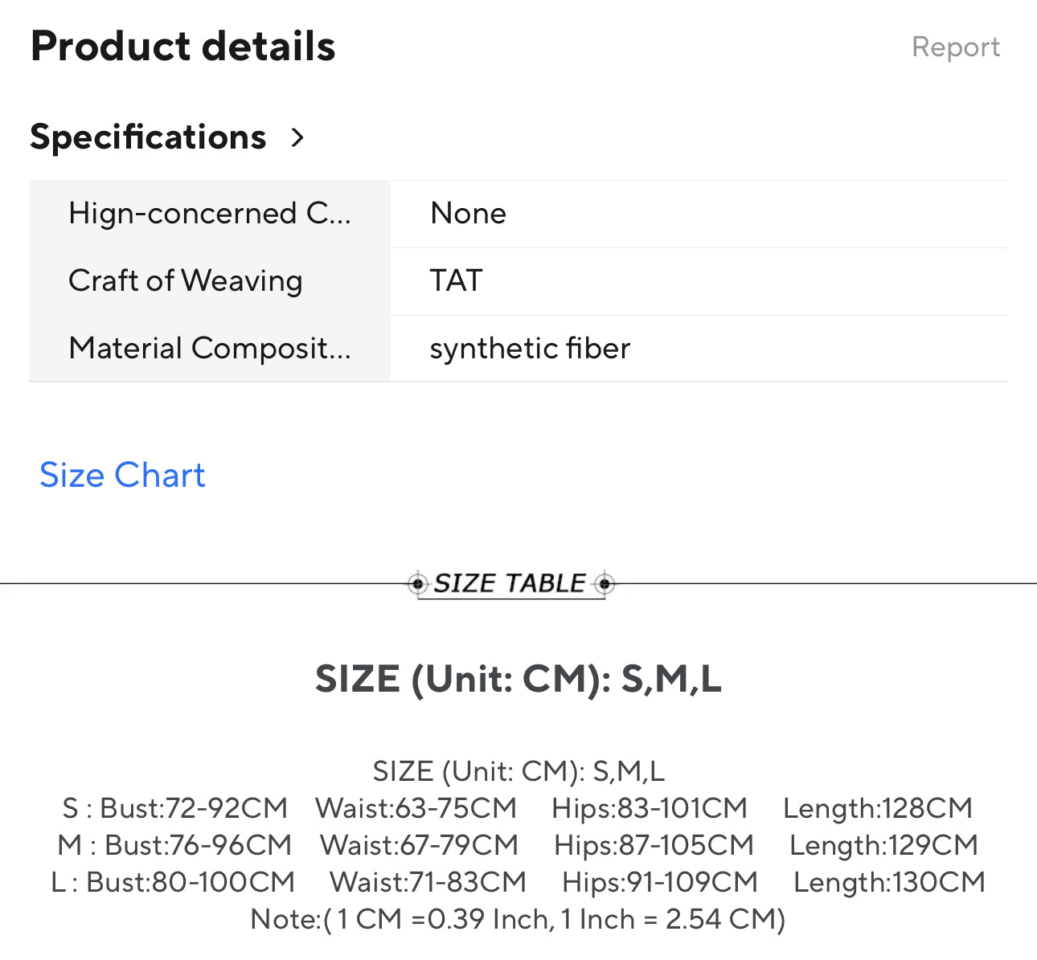This screenshot has height=960, width=1037.
Task: Click the right crosshair icon beside SIZE TABLE
Action: [605, 583]
